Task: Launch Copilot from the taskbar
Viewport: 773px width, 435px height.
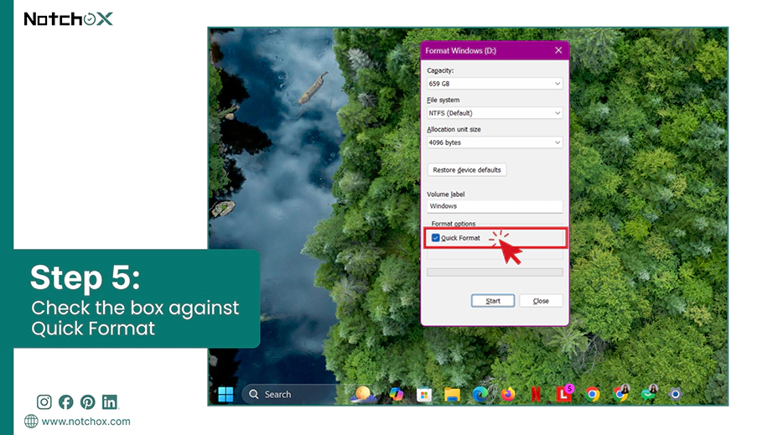Action: [x=396, y=394]
